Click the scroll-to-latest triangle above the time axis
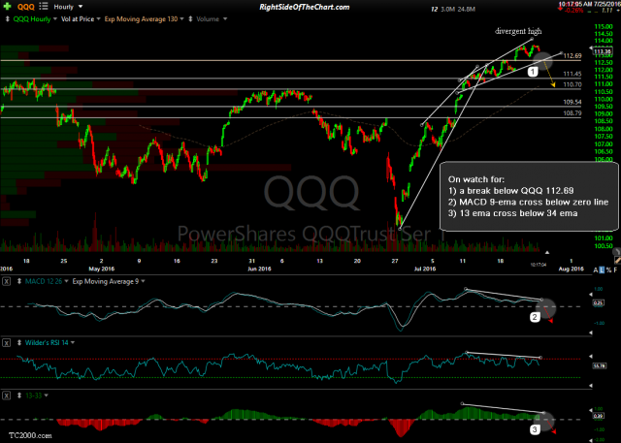The height and width of the screenshot is (443, 621). pos(547,252)
